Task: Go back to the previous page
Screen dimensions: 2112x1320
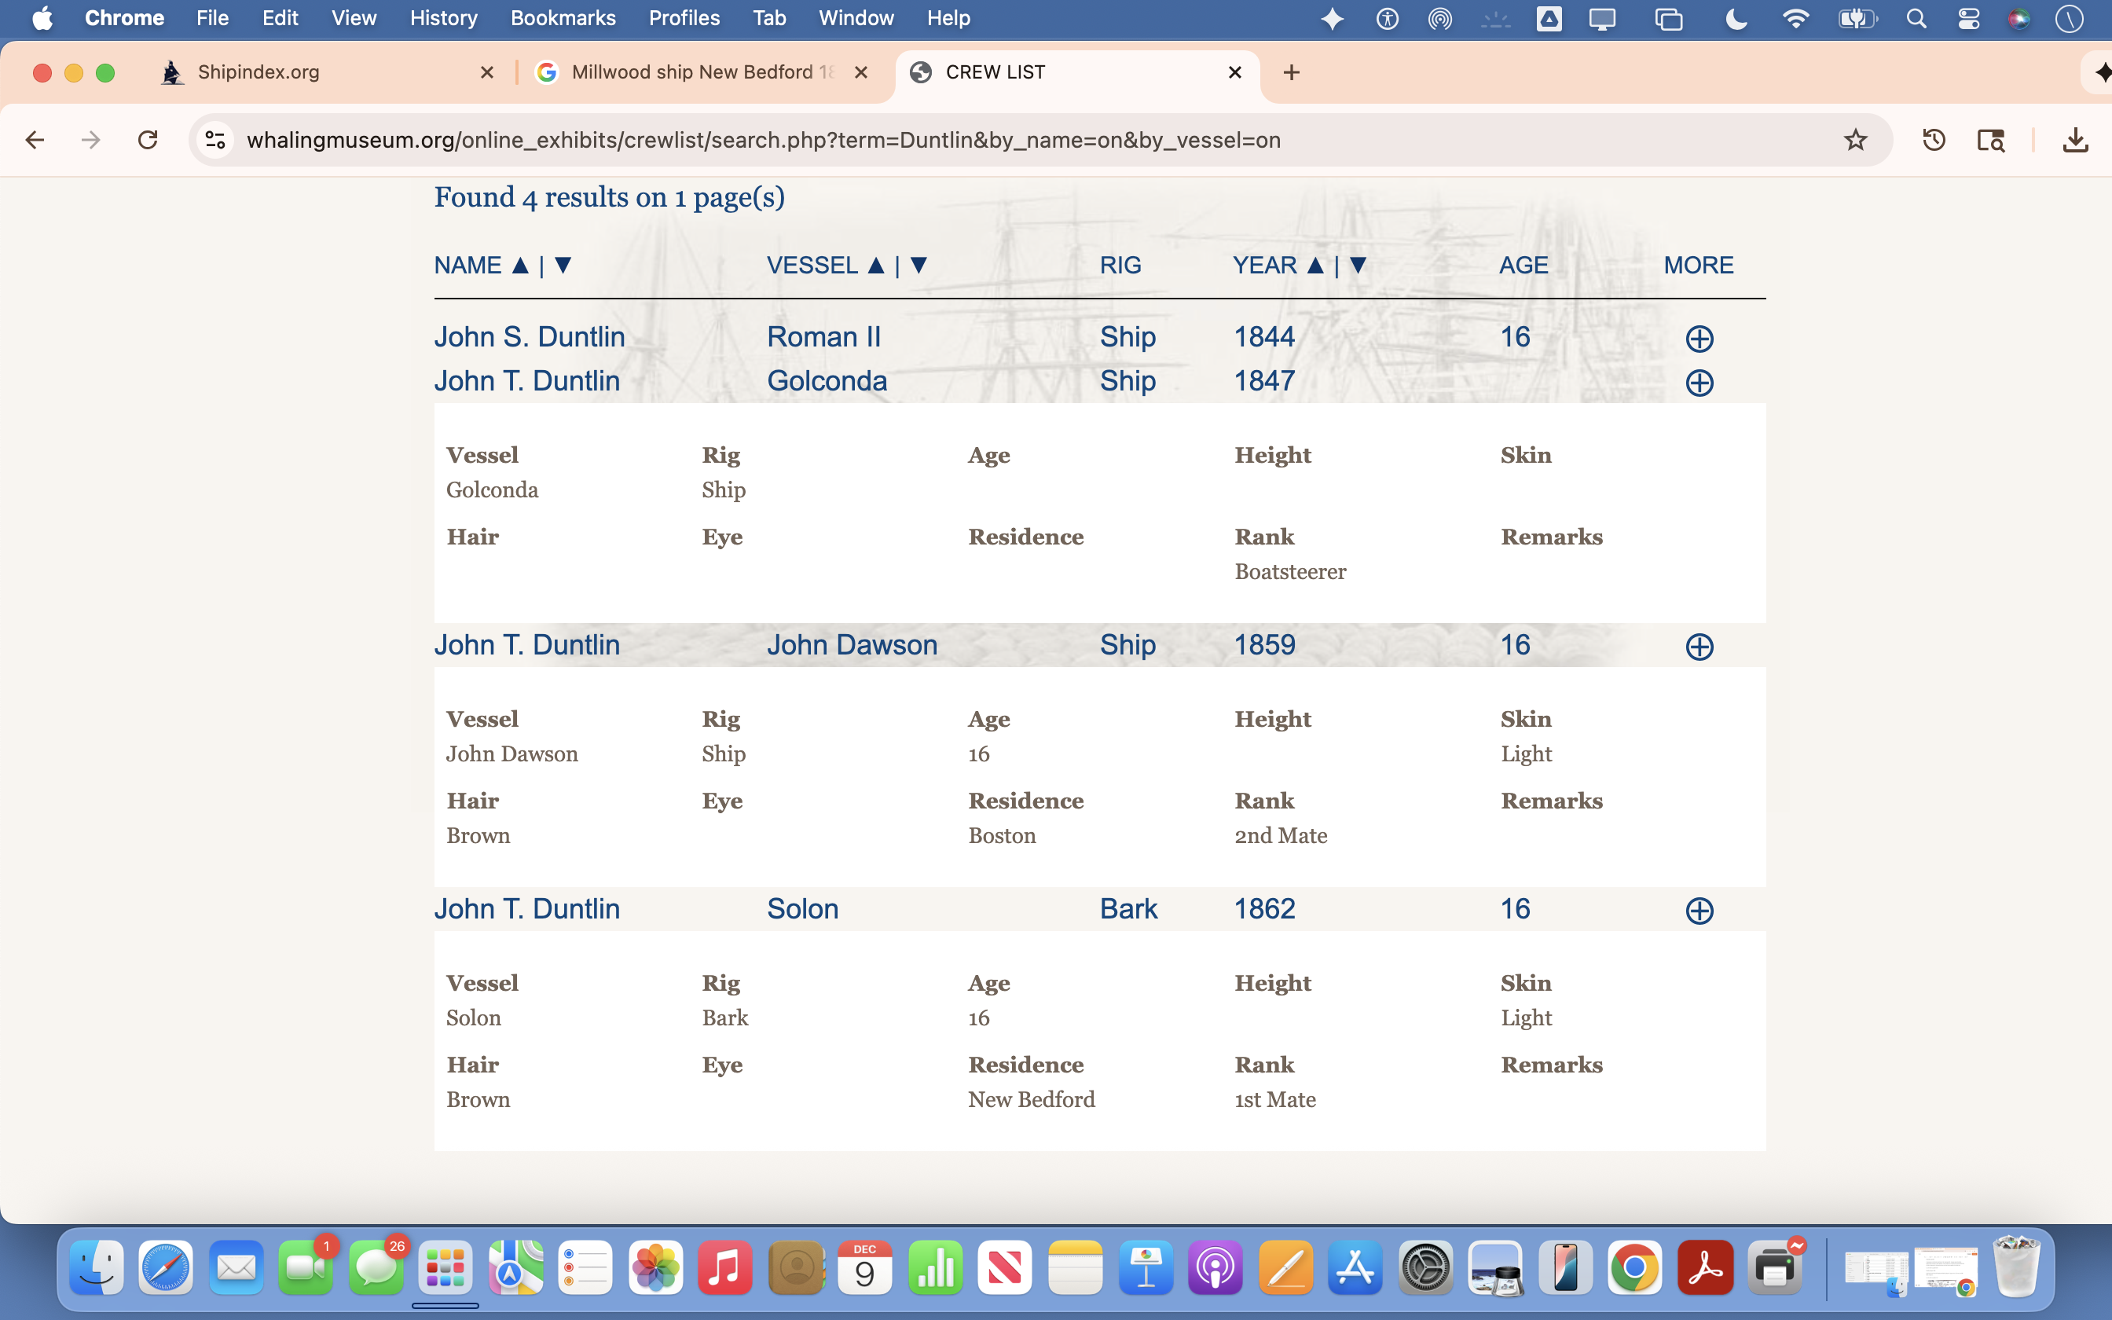Action: tap(35, 140)
